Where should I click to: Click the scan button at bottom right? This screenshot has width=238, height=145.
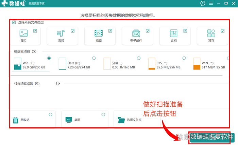[210, 137]
